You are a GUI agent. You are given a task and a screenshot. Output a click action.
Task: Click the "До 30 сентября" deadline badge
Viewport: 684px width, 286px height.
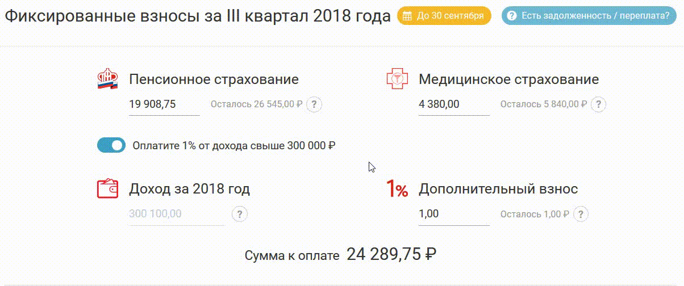pos(444,16)
